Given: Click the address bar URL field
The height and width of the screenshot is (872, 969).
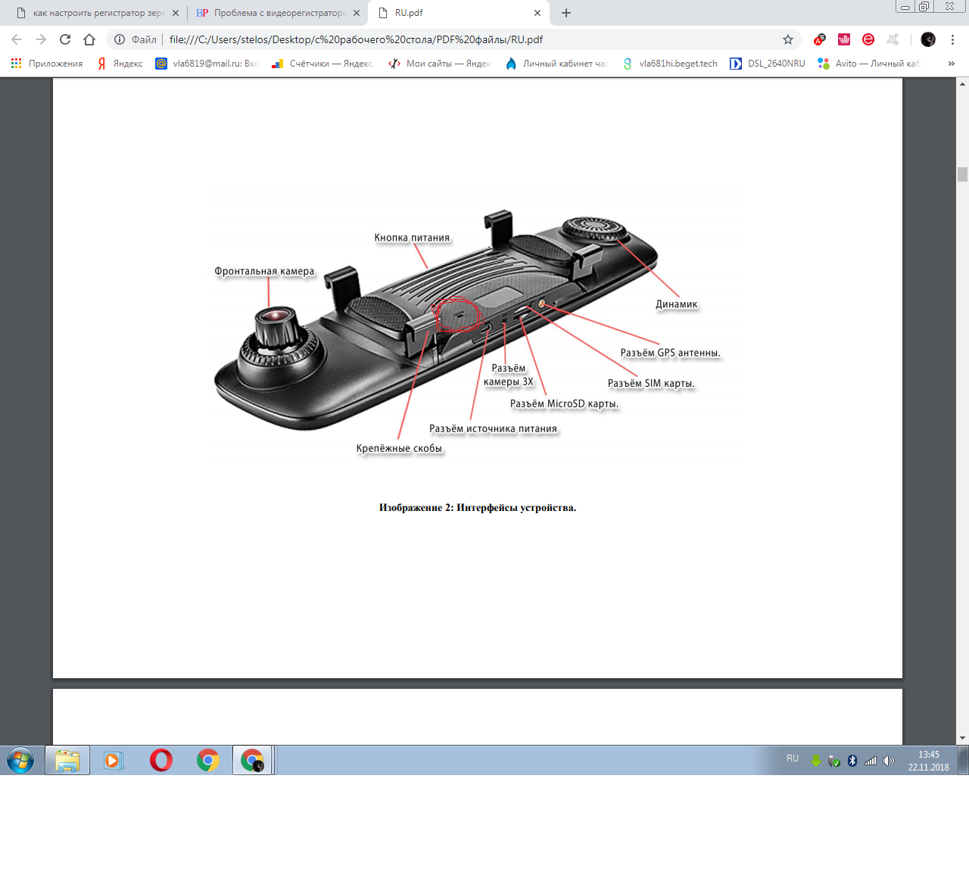Looking at the screenshot, I should click(454, 39).
